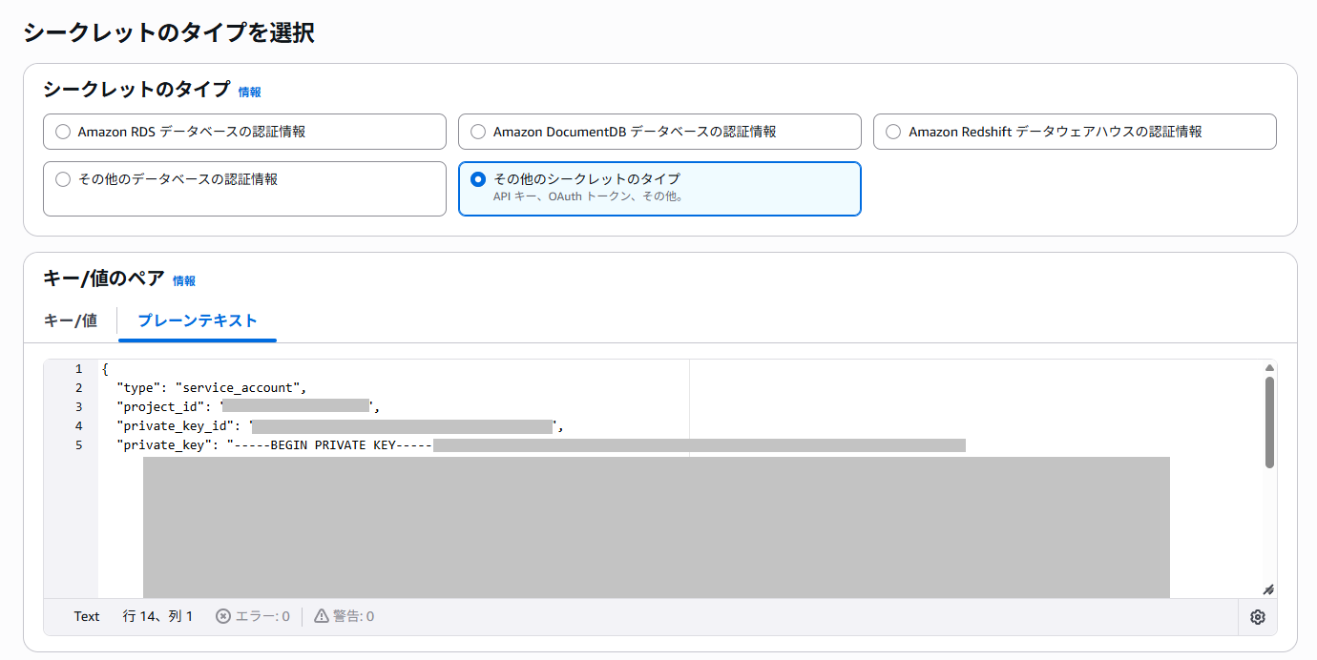Click the editor resize handle icon

click(x=1268, y=589)
